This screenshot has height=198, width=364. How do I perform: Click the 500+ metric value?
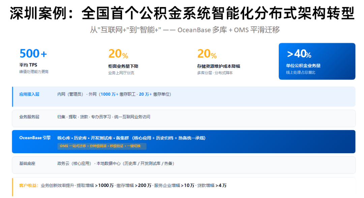click(33, 54)
